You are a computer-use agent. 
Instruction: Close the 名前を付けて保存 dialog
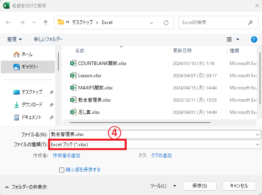[257, 6]
